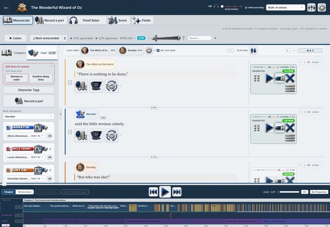Image resolution: width=330 pixels, height=227 pixels.
Task: Click the Witch of the North avatar on the line
Action: [x=80, y=64]
